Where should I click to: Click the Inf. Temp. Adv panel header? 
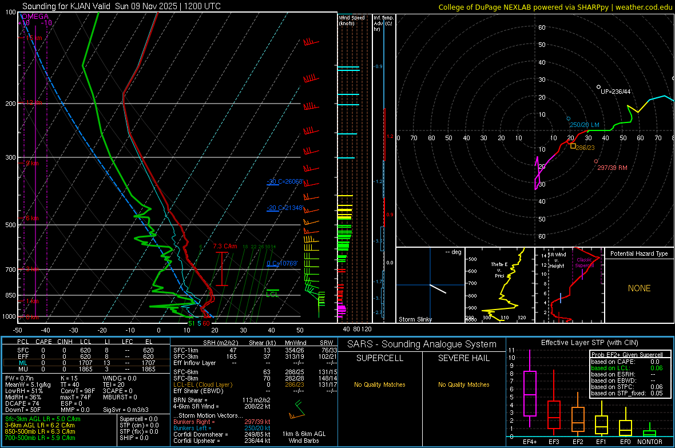pyautogui.click(x=383, y=23)
